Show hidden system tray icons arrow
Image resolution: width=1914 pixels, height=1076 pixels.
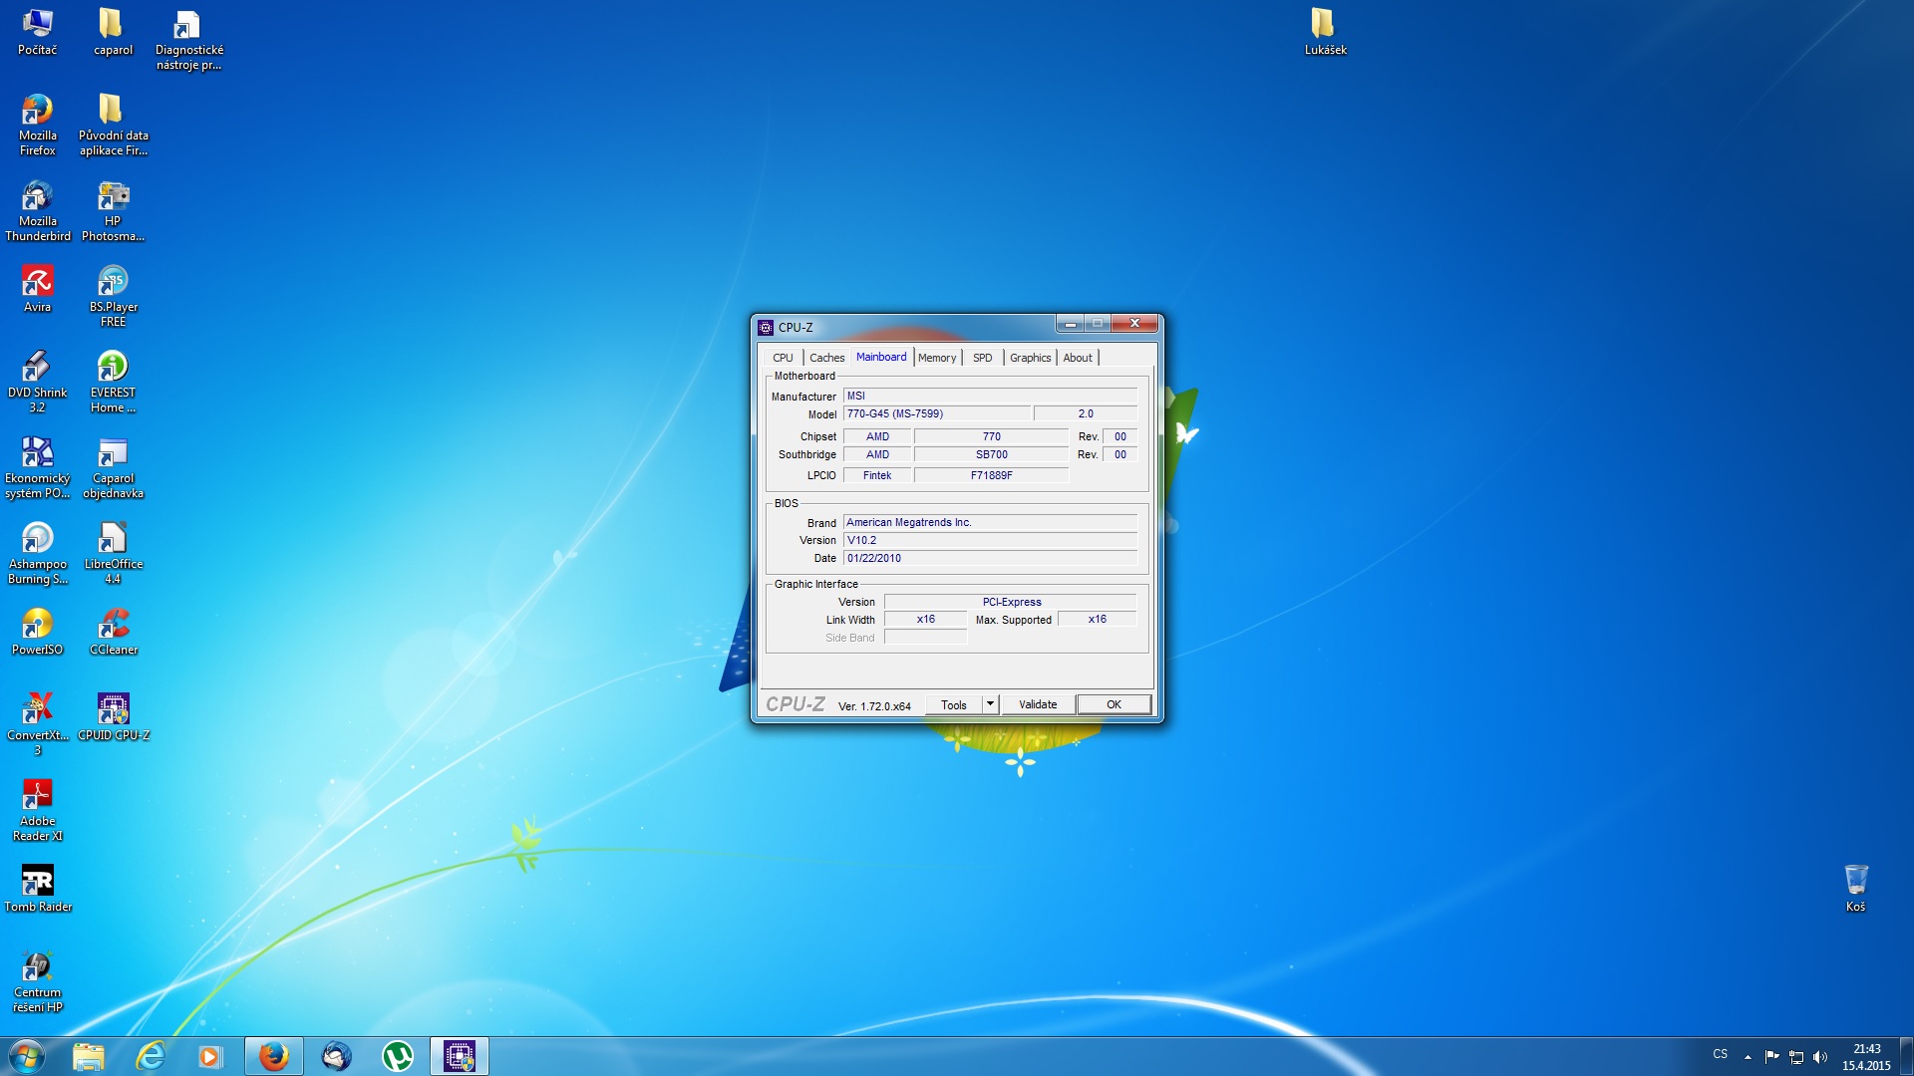point(1748,1056)
